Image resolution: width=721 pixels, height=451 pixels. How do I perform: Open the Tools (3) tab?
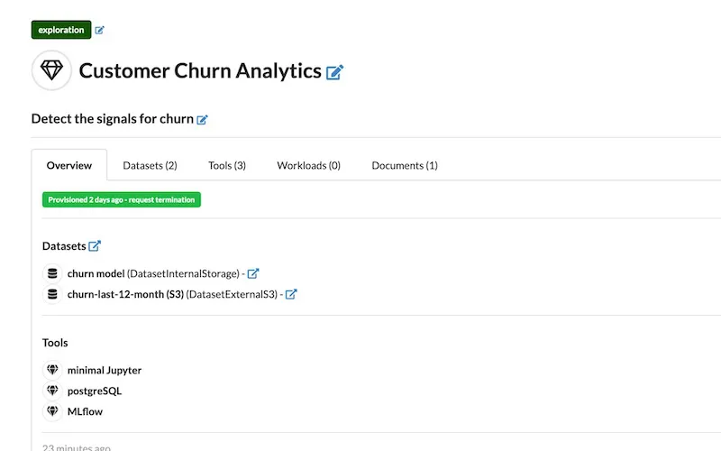(227, 165)
